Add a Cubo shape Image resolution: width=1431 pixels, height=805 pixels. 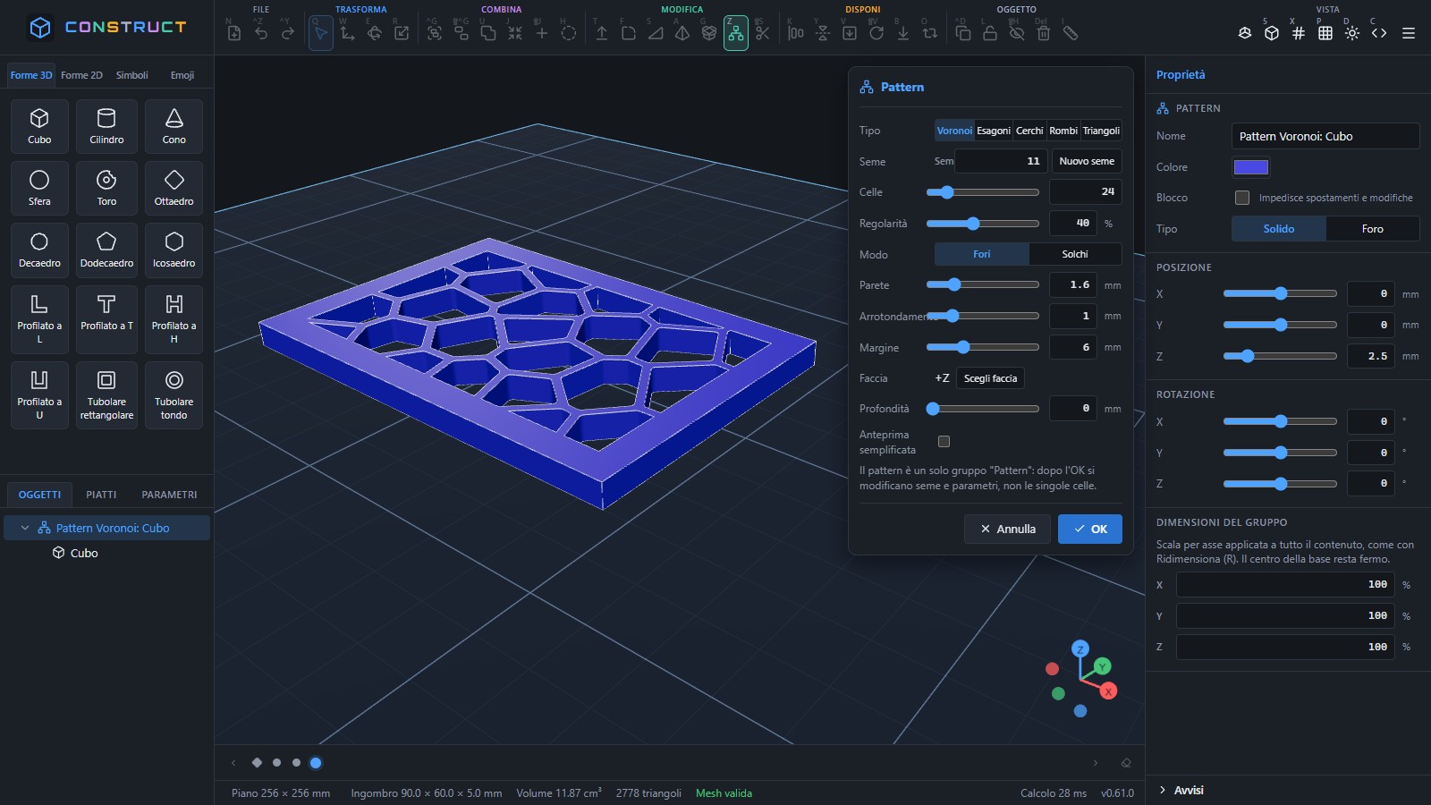pos(39,126)
